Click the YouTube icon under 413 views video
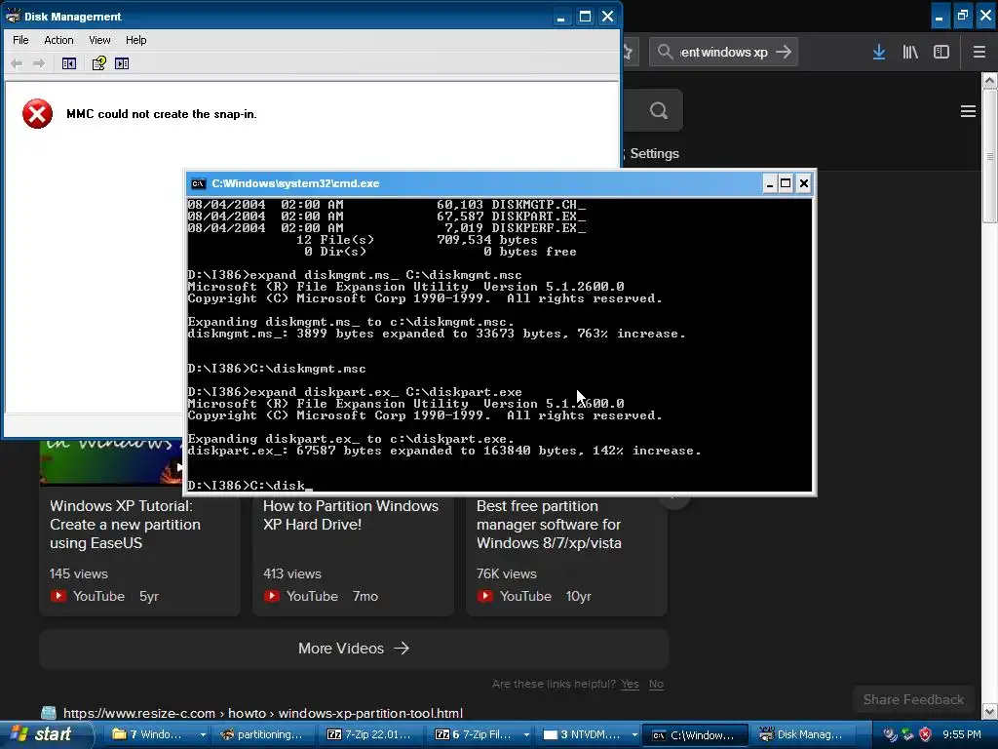998x749 pixels. pyautogui.click(x=272, y=596)
